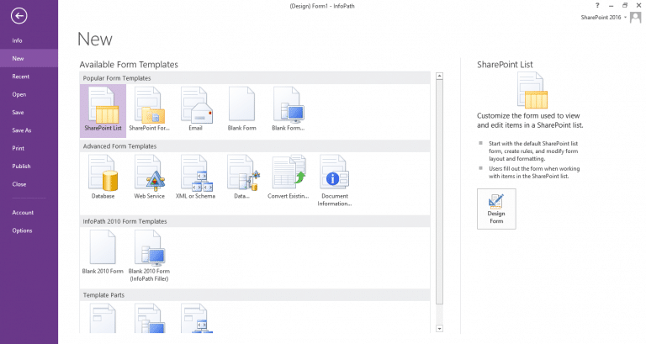Click the user account avatar
Image resolution: width=646 pixels, height=344 pixels.
click(x=636, y=18)
